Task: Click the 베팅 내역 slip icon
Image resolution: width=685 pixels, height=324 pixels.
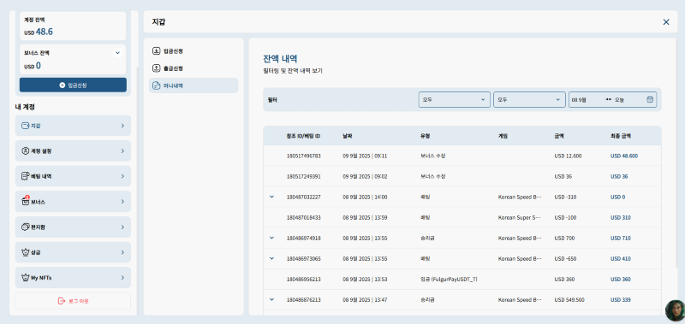Action: (26, 176)
